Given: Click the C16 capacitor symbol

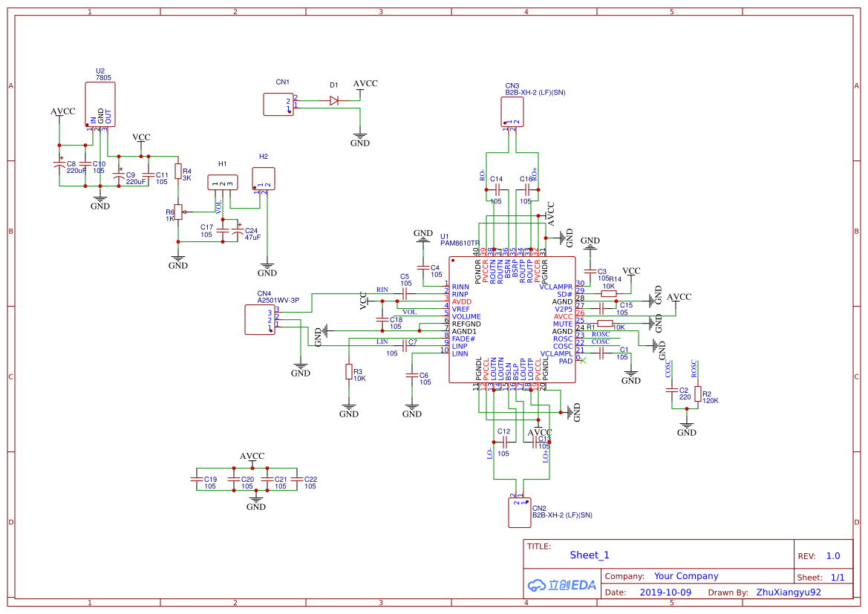Looking at the screenshot, I should [526, 190].
